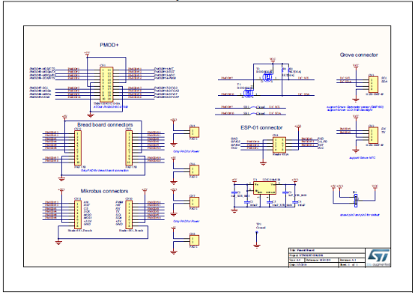The height and width of the screenshot is (295, 415).
Task: Click the Bread board connectors heading
Action: 105,124
